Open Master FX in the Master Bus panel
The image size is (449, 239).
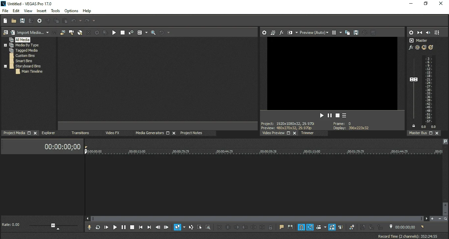(411, 47)
